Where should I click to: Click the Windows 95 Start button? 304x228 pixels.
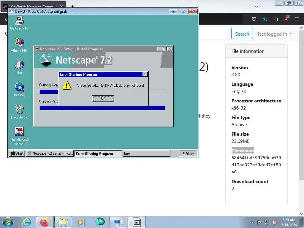coord(17,153)
